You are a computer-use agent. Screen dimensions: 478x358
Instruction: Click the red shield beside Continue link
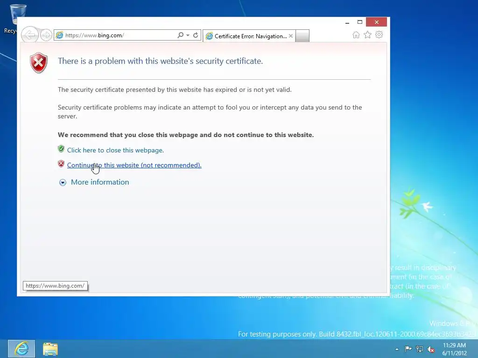[x=61, y=164]
